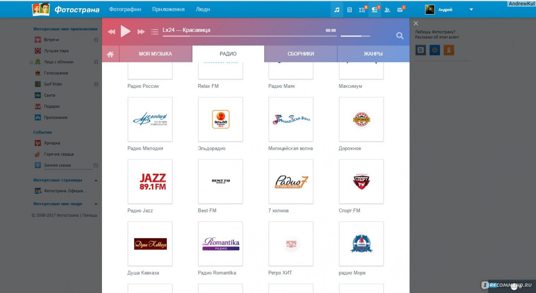536x293 pixels.
Task: Select Радио Romantika station logo
Action: point(220,244)
